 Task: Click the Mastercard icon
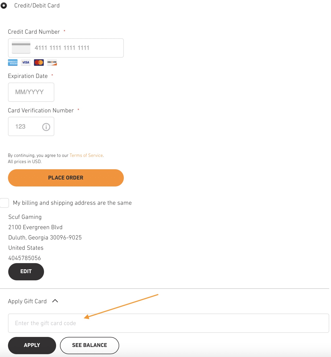click(39, 63)
